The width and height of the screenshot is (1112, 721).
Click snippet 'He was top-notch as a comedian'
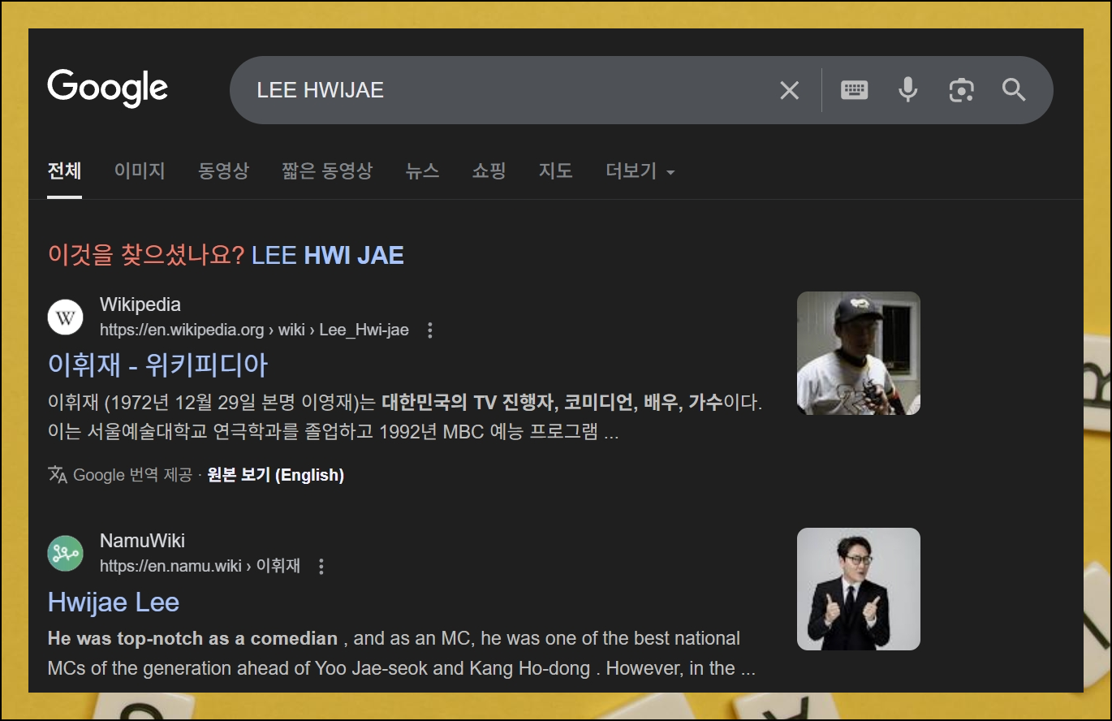pos(192,638)
